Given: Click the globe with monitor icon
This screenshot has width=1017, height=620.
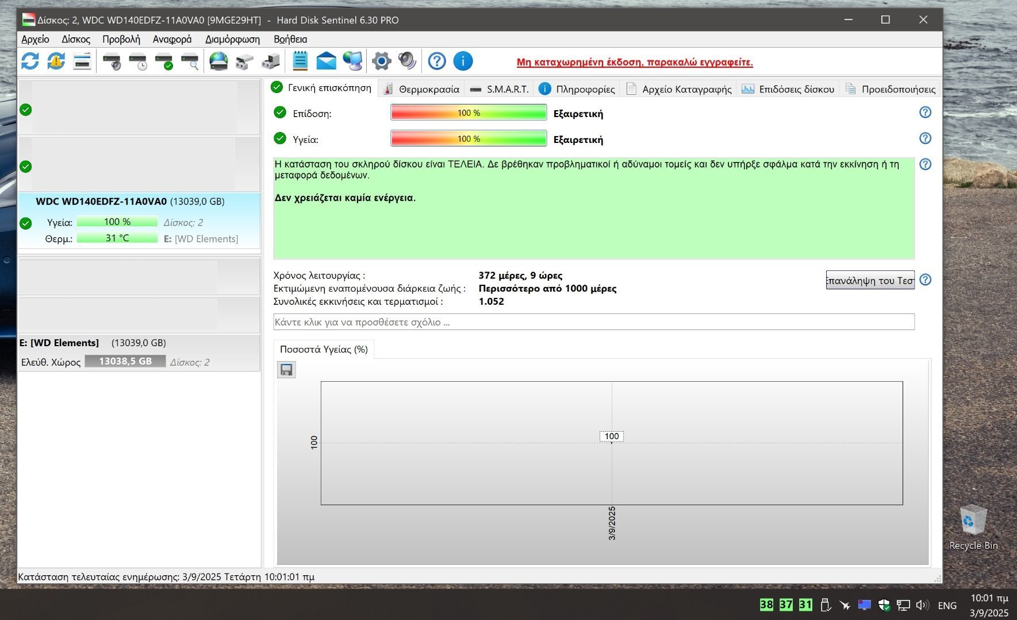Looking at the screenshot, I should [x=352, y=61].
